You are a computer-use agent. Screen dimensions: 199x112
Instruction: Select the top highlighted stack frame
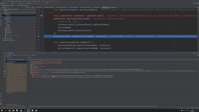tap(16, 62)
